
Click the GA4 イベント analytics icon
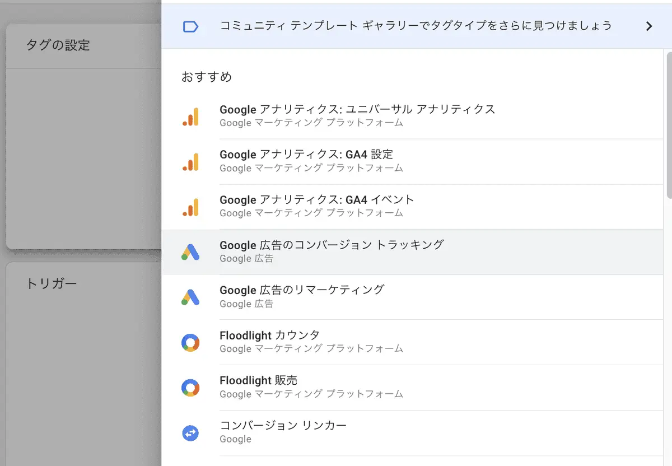tap(190, 207)
